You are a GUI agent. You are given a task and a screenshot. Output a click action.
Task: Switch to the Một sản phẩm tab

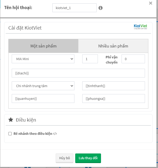(x=43, y=46)
